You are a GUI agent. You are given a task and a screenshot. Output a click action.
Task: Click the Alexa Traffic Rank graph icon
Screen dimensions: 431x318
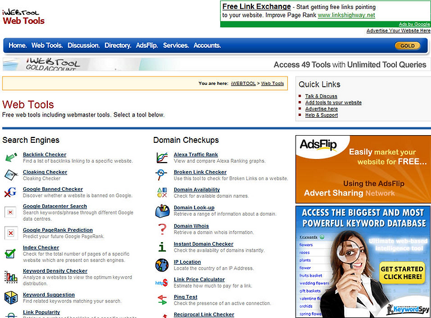pyautogui.click(x=162, y=158)
